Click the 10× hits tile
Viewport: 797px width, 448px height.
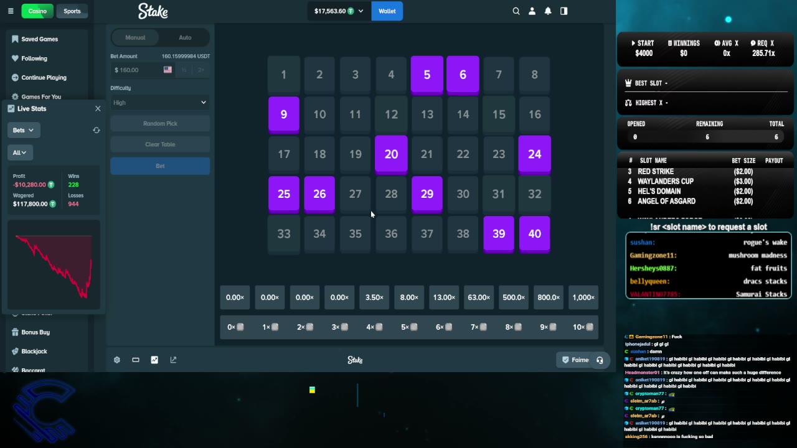click(583, 327)
